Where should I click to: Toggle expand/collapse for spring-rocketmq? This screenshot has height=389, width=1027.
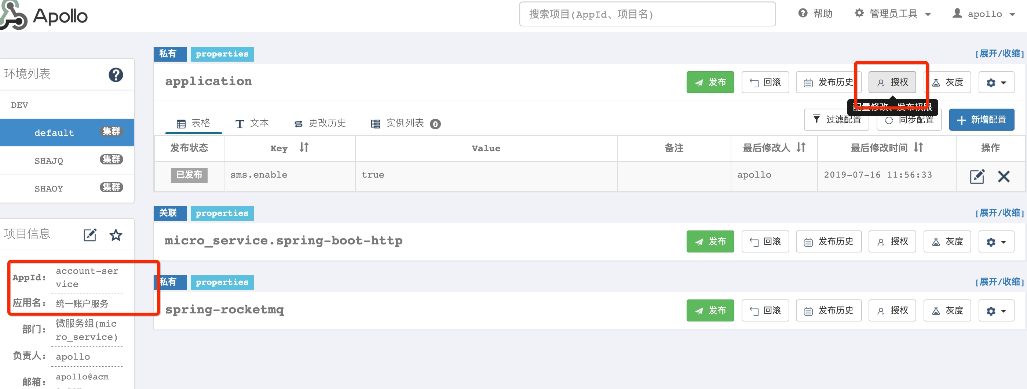tap(999, 282)
